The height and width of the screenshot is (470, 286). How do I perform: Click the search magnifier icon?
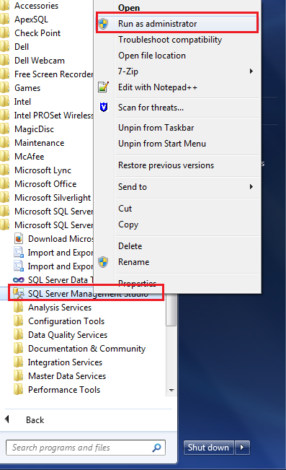[x=157, y=448]
